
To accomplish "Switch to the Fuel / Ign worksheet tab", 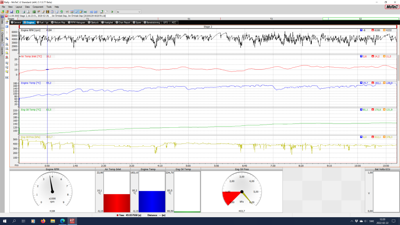I will click(x=43, y=22).
